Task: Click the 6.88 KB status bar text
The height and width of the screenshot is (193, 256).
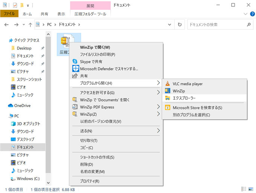Action: (x=68, y=190)
